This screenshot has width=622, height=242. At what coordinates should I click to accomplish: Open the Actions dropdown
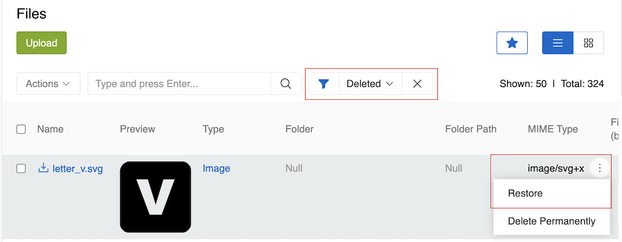tap(49, 84)
